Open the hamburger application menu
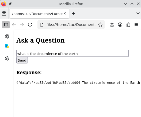The width and height of the screenshot is (141, 117). pyautogui.click(x=136, y=25)
